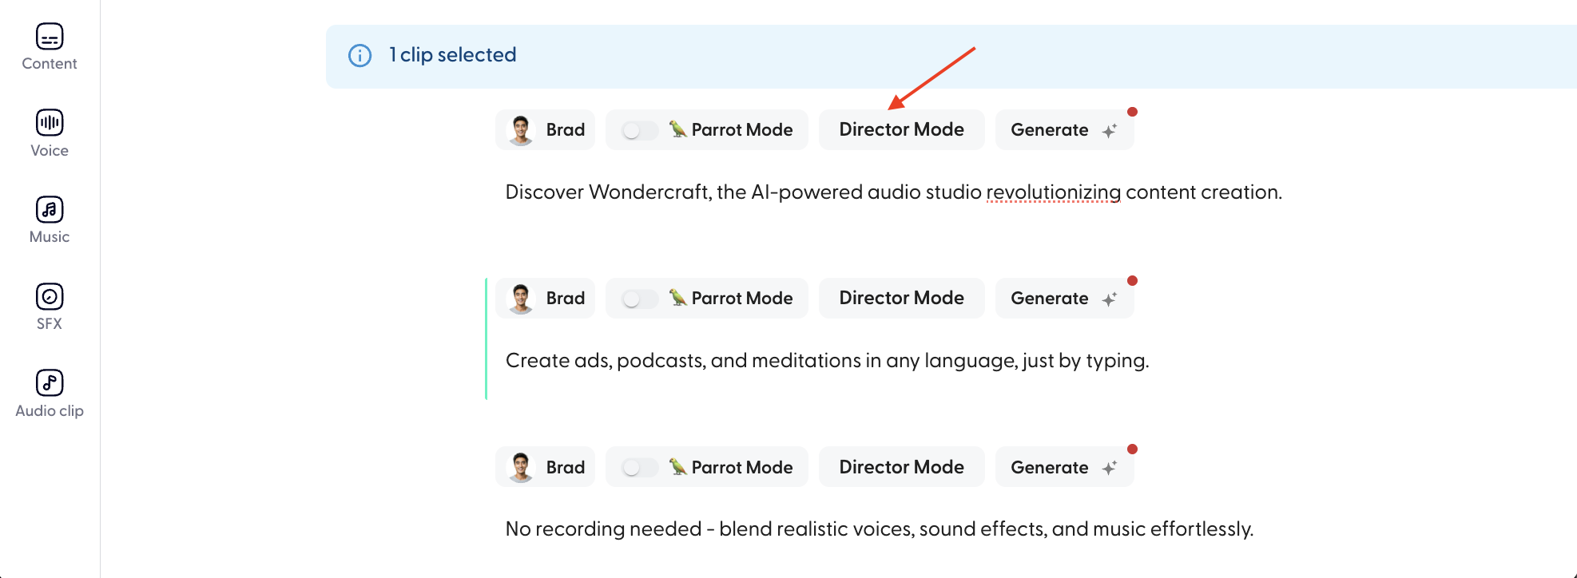Viewport: 1577px width, 578px height.
Task: Click Brad's avatar on the No recording needed clip
Action: [522, 467]
